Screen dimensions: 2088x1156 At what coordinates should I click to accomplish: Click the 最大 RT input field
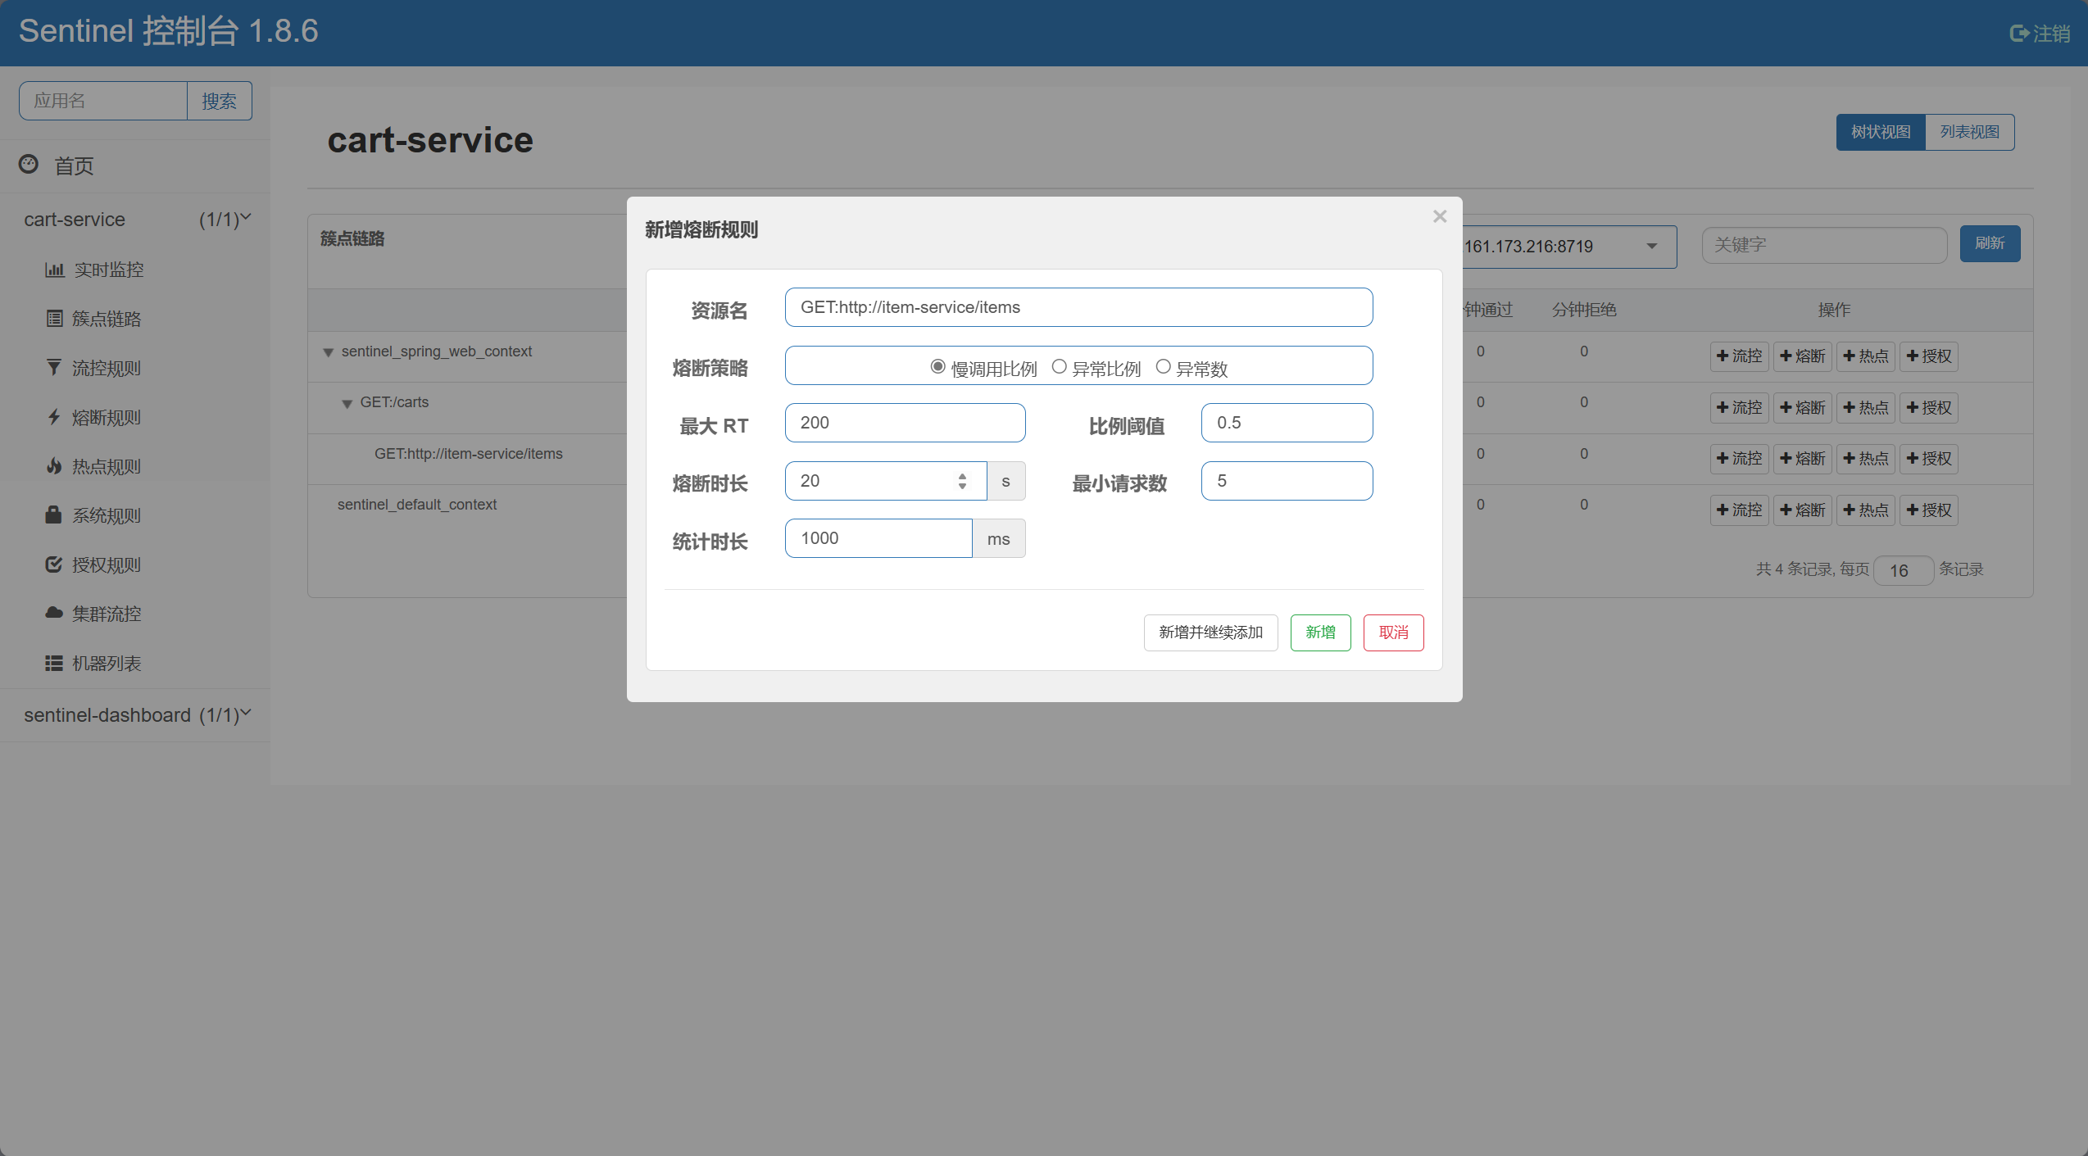click(905, 423)
